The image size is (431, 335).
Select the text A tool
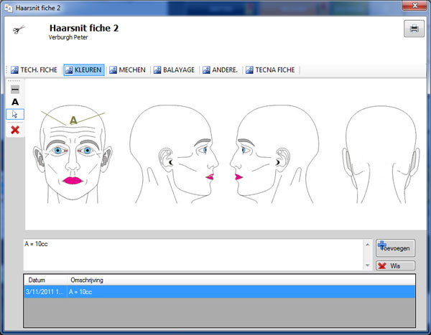tap(15, 102)
